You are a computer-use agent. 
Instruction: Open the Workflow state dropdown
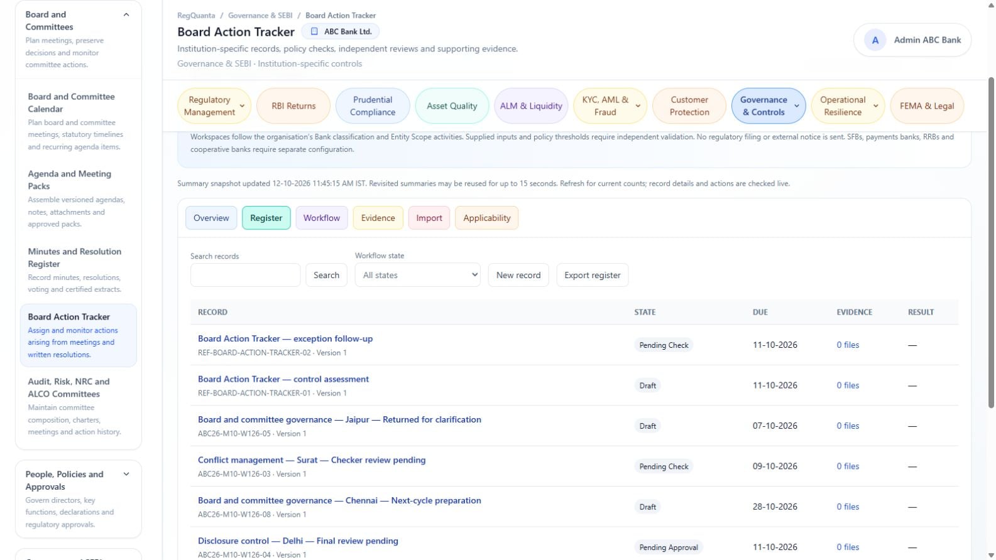click(x=418, y=275)
